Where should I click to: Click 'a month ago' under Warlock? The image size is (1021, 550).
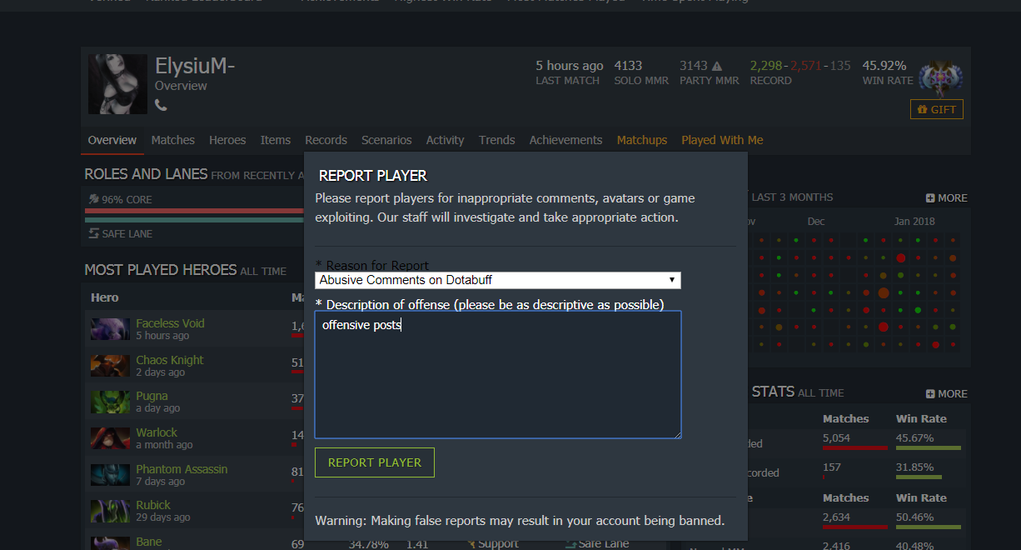point(164,445)
